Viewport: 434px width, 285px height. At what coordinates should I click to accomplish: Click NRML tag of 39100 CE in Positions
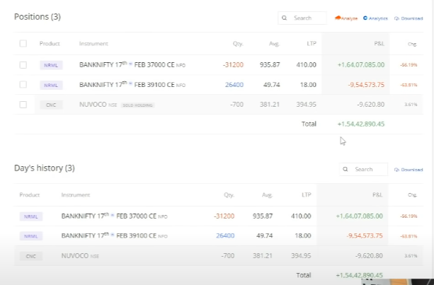51,85
